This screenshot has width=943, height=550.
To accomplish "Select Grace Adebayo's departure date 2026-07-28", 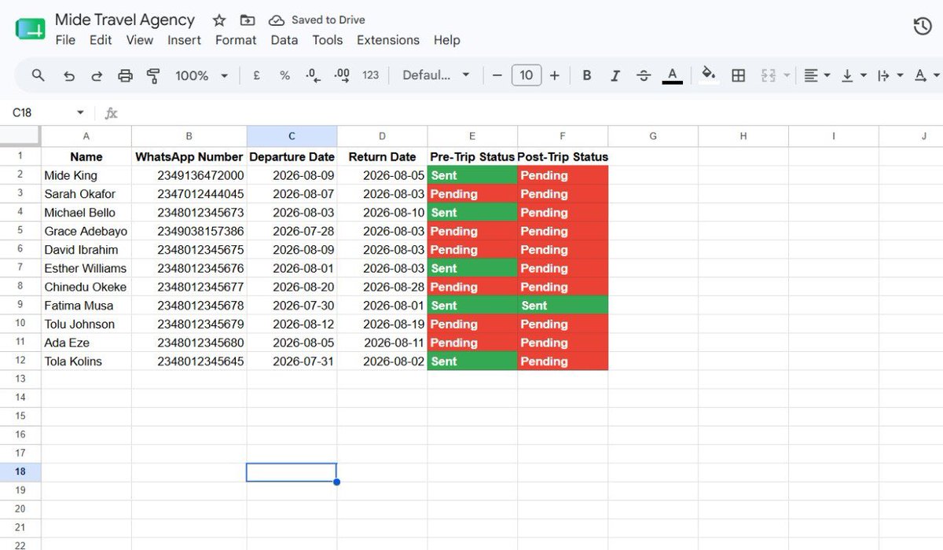I will click(x=292, y=231).
